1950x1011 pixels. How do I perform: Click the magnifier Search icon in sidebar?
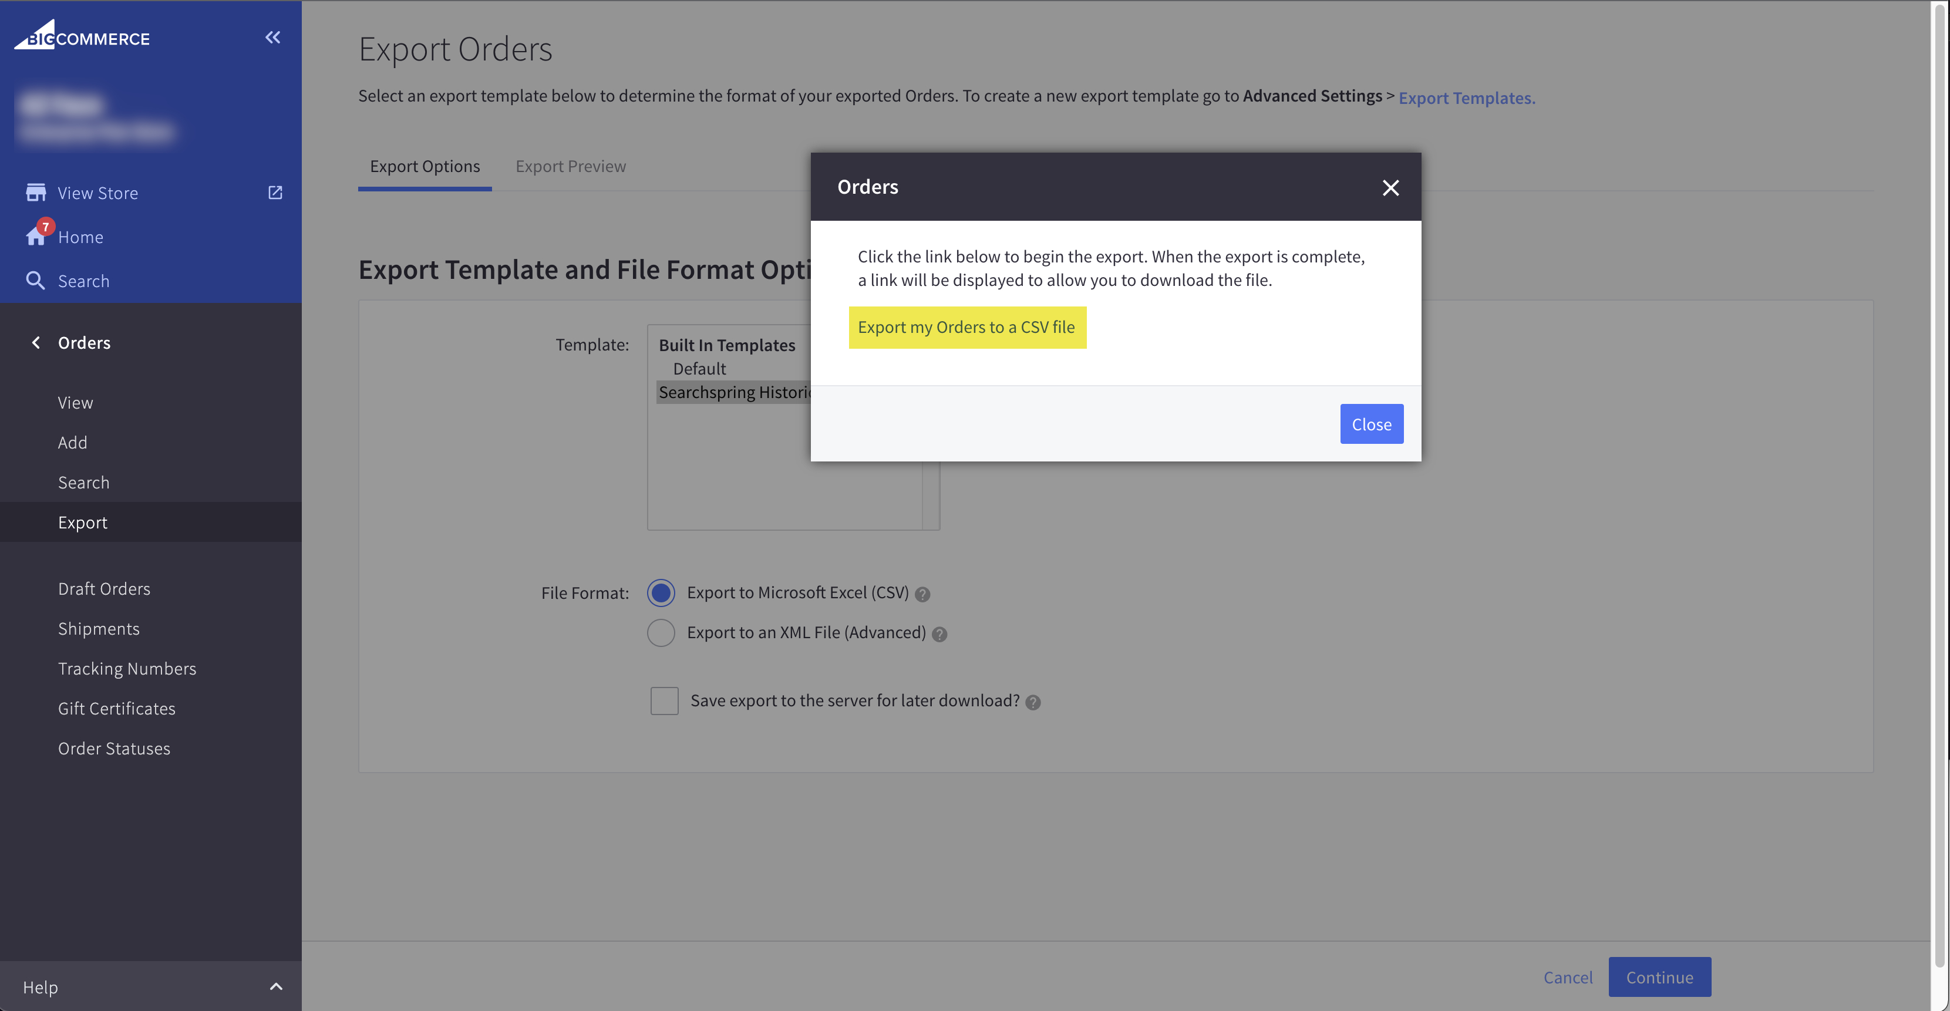tap(35, 281)
